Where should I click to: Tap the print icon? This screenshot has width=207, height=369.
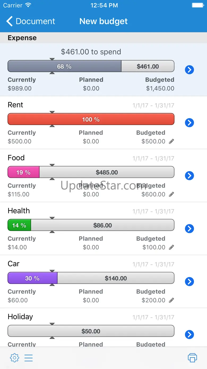192,358
